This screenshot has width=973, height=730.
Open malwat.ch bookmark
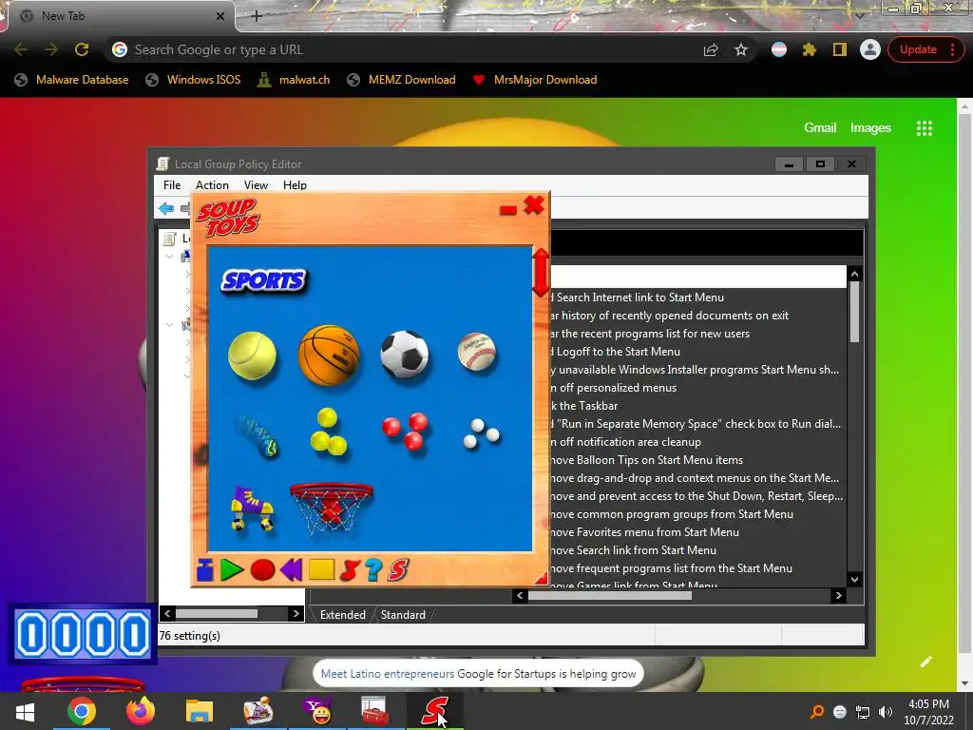(294, 80)
